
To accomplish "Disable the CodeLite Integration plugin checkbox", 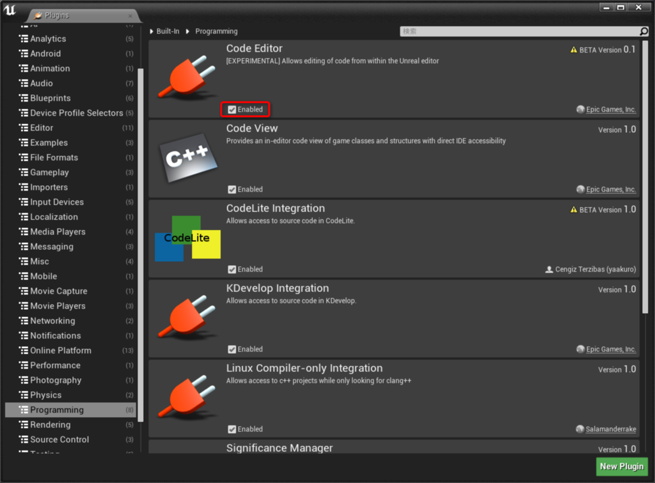I will [232, 270].
